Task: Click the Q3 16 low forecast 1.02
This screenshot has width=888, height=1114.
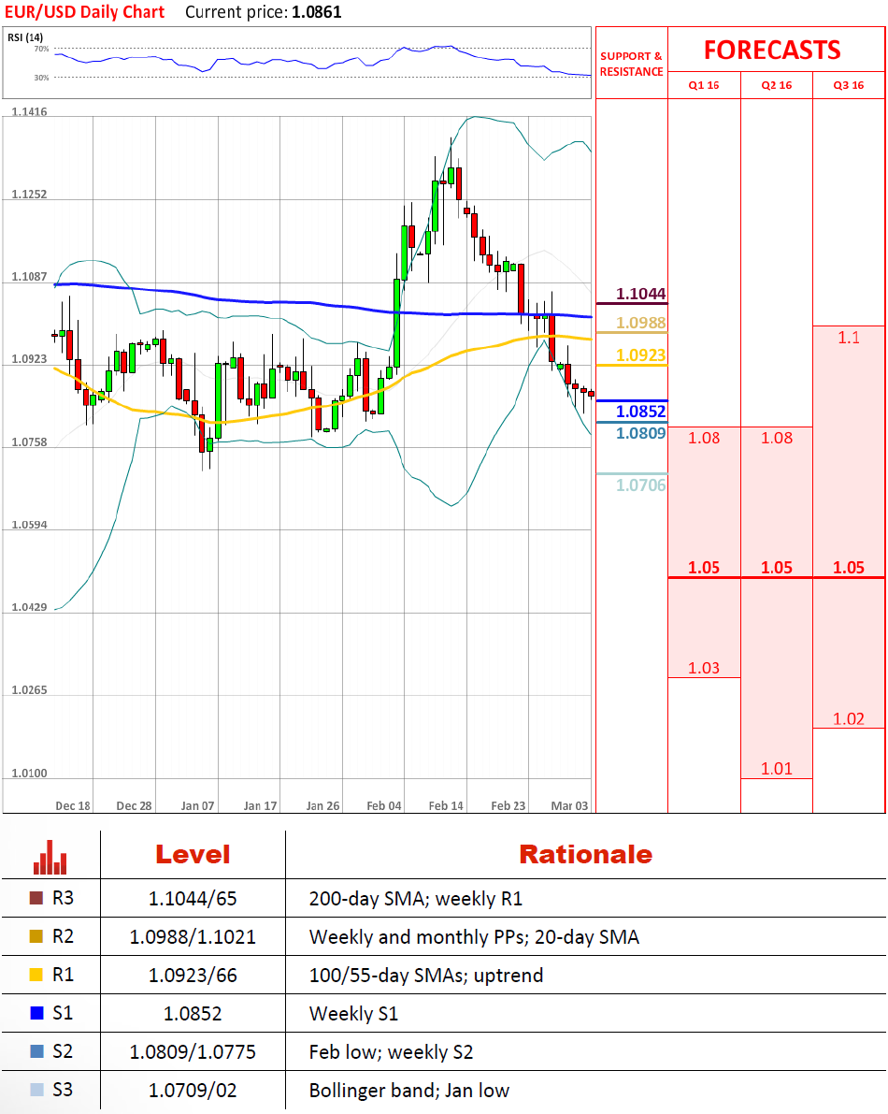Action: [x=848, y=719]
